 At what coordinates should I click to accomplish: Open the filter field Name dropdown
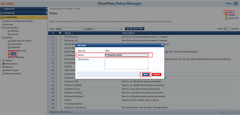tap(70, 29)
